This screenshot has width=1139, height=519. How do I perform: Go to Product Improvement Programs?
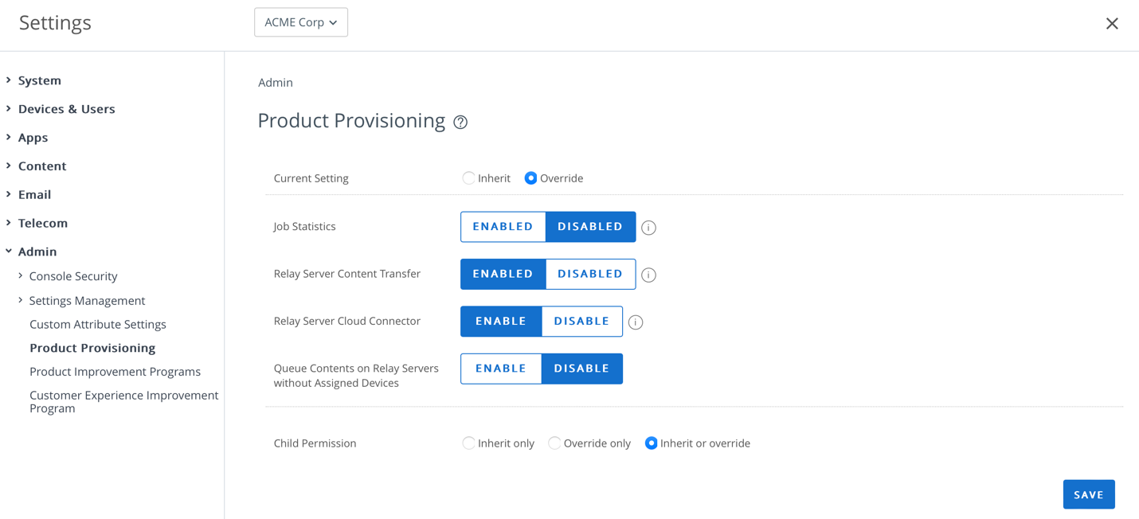click(x=115, y=372)
